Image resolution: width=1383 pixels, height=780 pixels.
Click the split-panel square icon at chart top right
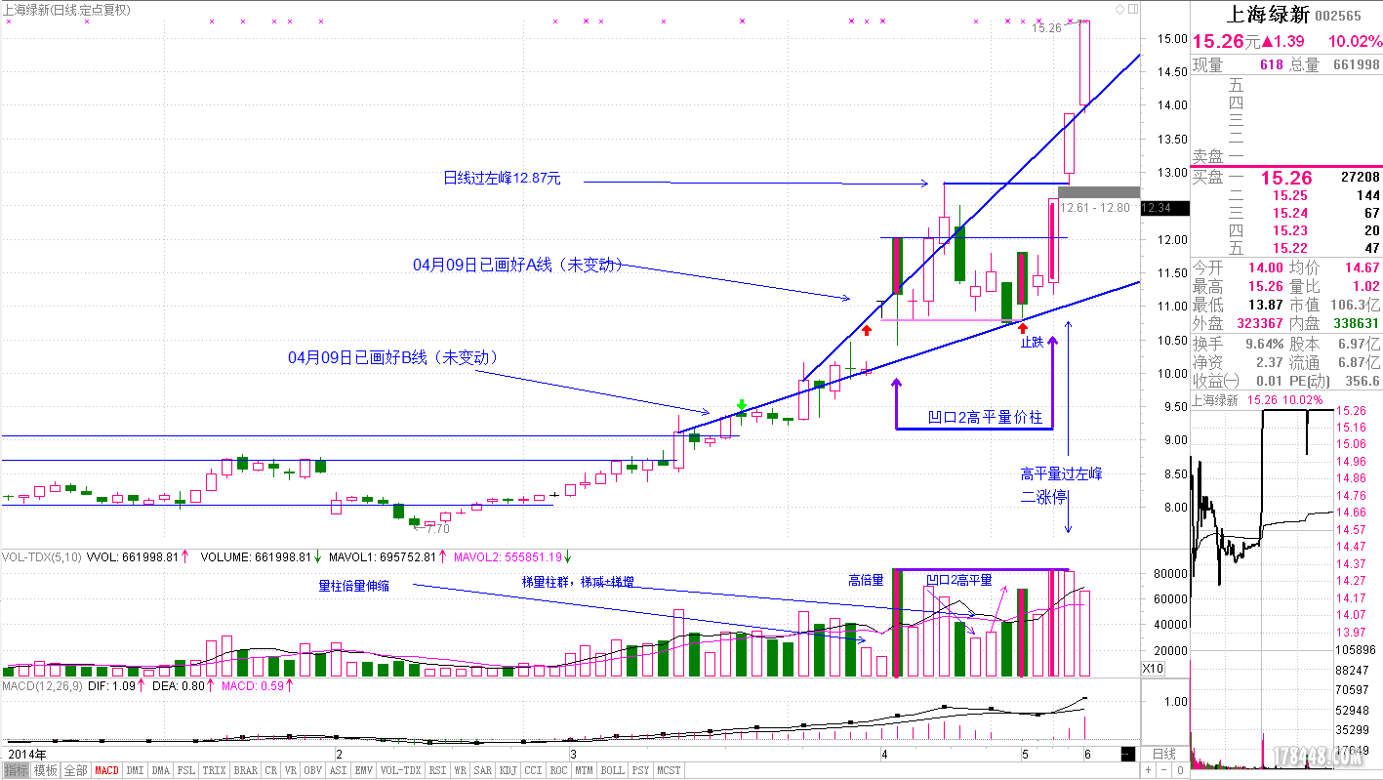(1133, 9)
